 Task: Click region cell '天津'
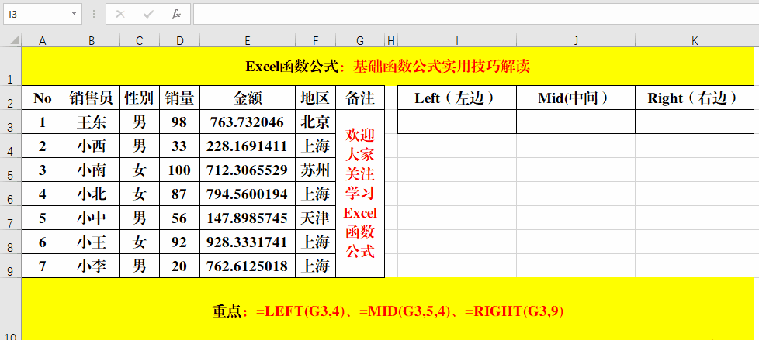316,218
